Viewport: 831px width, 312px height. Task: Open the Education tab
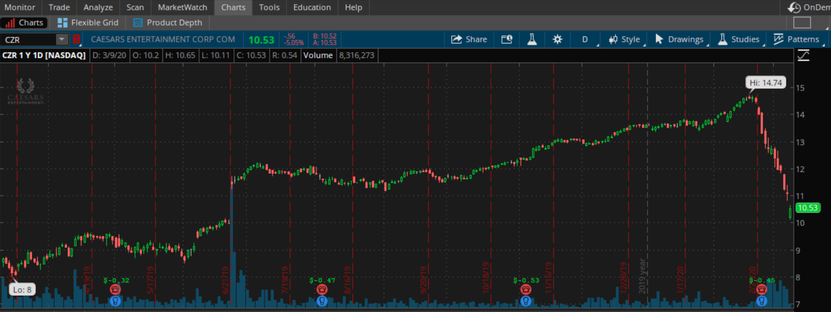click(312, 8)
